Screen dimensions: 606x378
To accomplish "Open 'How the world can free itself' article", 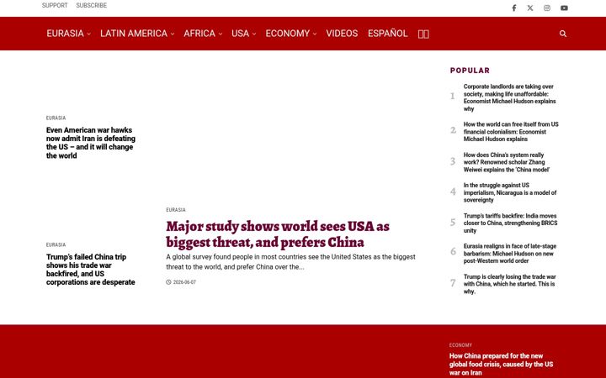I will [x=511, y=132].
